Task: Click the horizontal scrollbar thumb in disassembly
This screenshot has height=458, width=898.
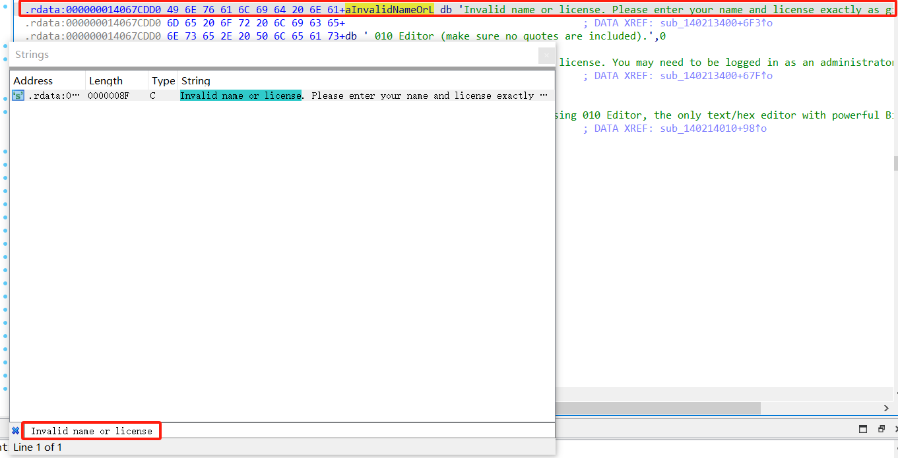Action: (x=658, y=409)
